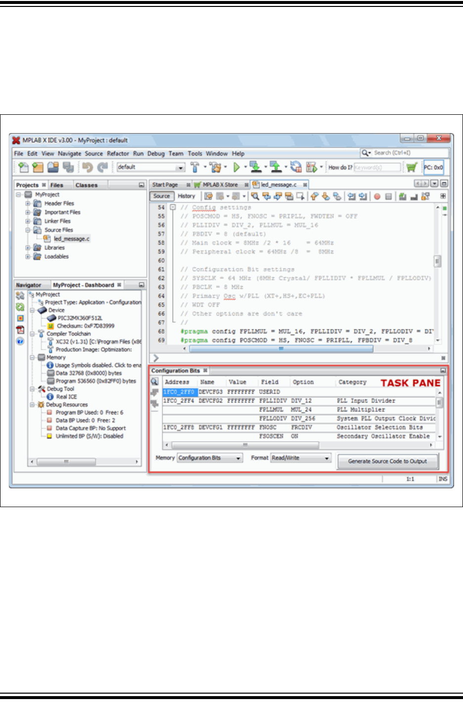Click the How do I keyword field

pyautogui.click(x=377, y=167)
